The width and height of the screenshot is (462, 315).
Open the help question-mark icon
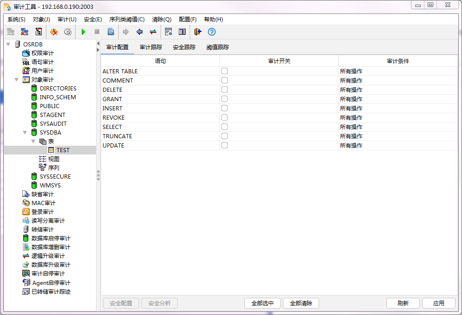(x=212, y=32)
